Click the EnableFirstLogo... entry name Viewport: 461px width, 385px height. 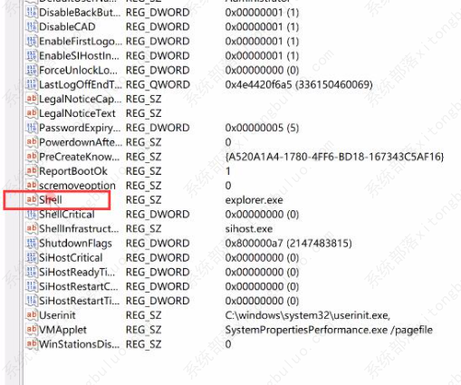[81, 41]
